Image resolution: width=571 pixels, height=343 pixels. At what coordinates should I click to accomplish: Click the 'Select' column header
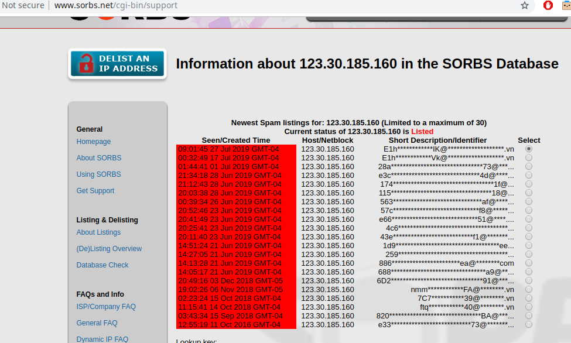(529, 140)
